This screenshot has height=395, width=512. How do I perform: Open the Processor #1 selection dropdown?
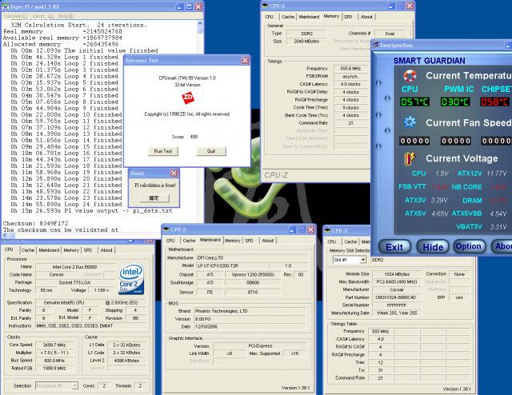74,386
